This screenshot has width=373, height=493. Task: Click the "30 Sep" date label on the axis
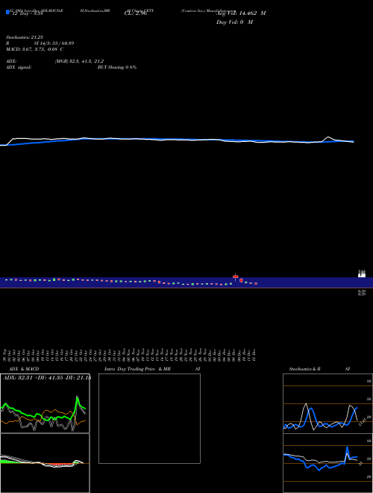[4, 355]
